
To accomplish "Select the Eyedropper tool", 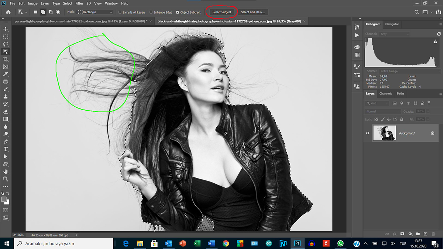I will click(x=6, y=74).
